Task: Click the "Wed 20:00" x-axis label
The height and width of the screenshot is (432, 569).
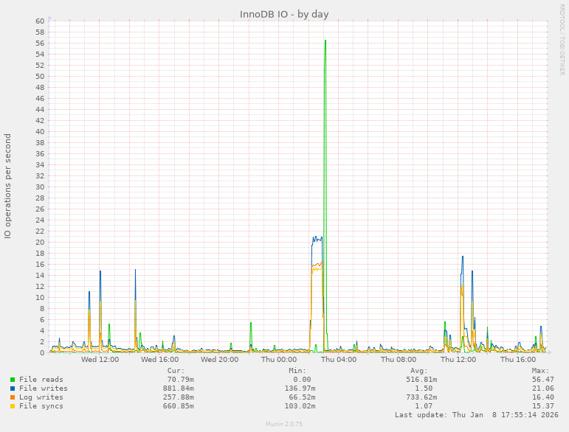Action: 219,360
